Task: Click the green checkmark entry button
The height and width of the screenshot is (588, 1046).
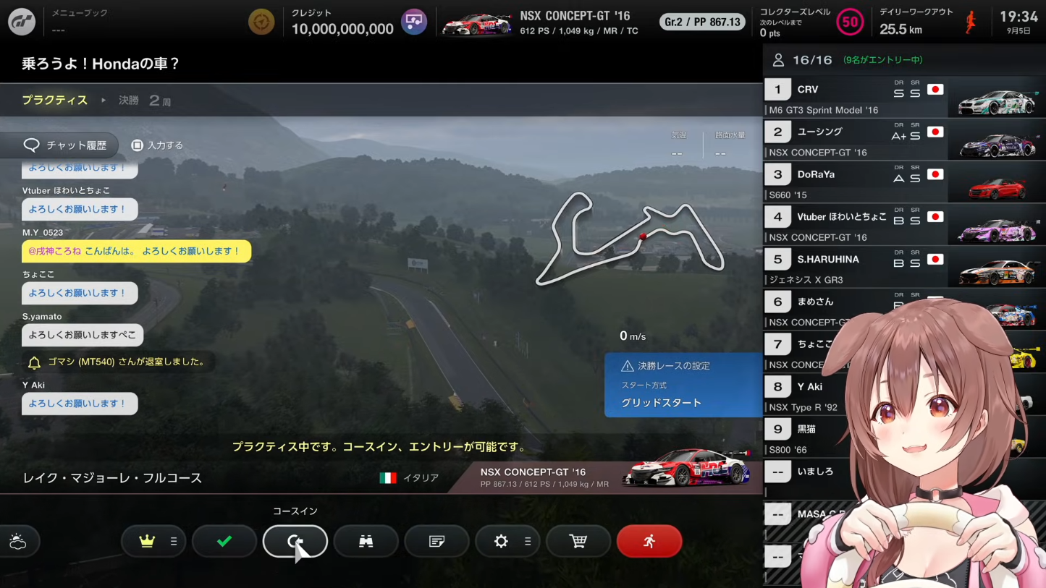Action: pos(224,541)
